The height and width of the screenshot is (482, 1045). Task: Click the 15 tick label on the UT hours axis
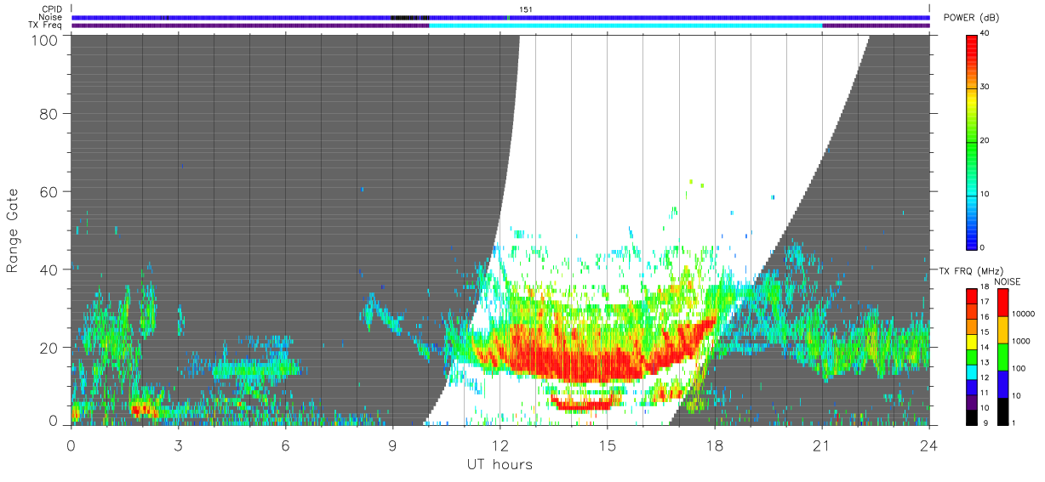tap(608, 445)
